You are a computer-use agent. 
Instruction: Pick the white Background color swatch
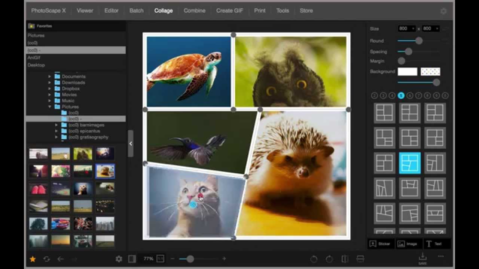[407, 71]
